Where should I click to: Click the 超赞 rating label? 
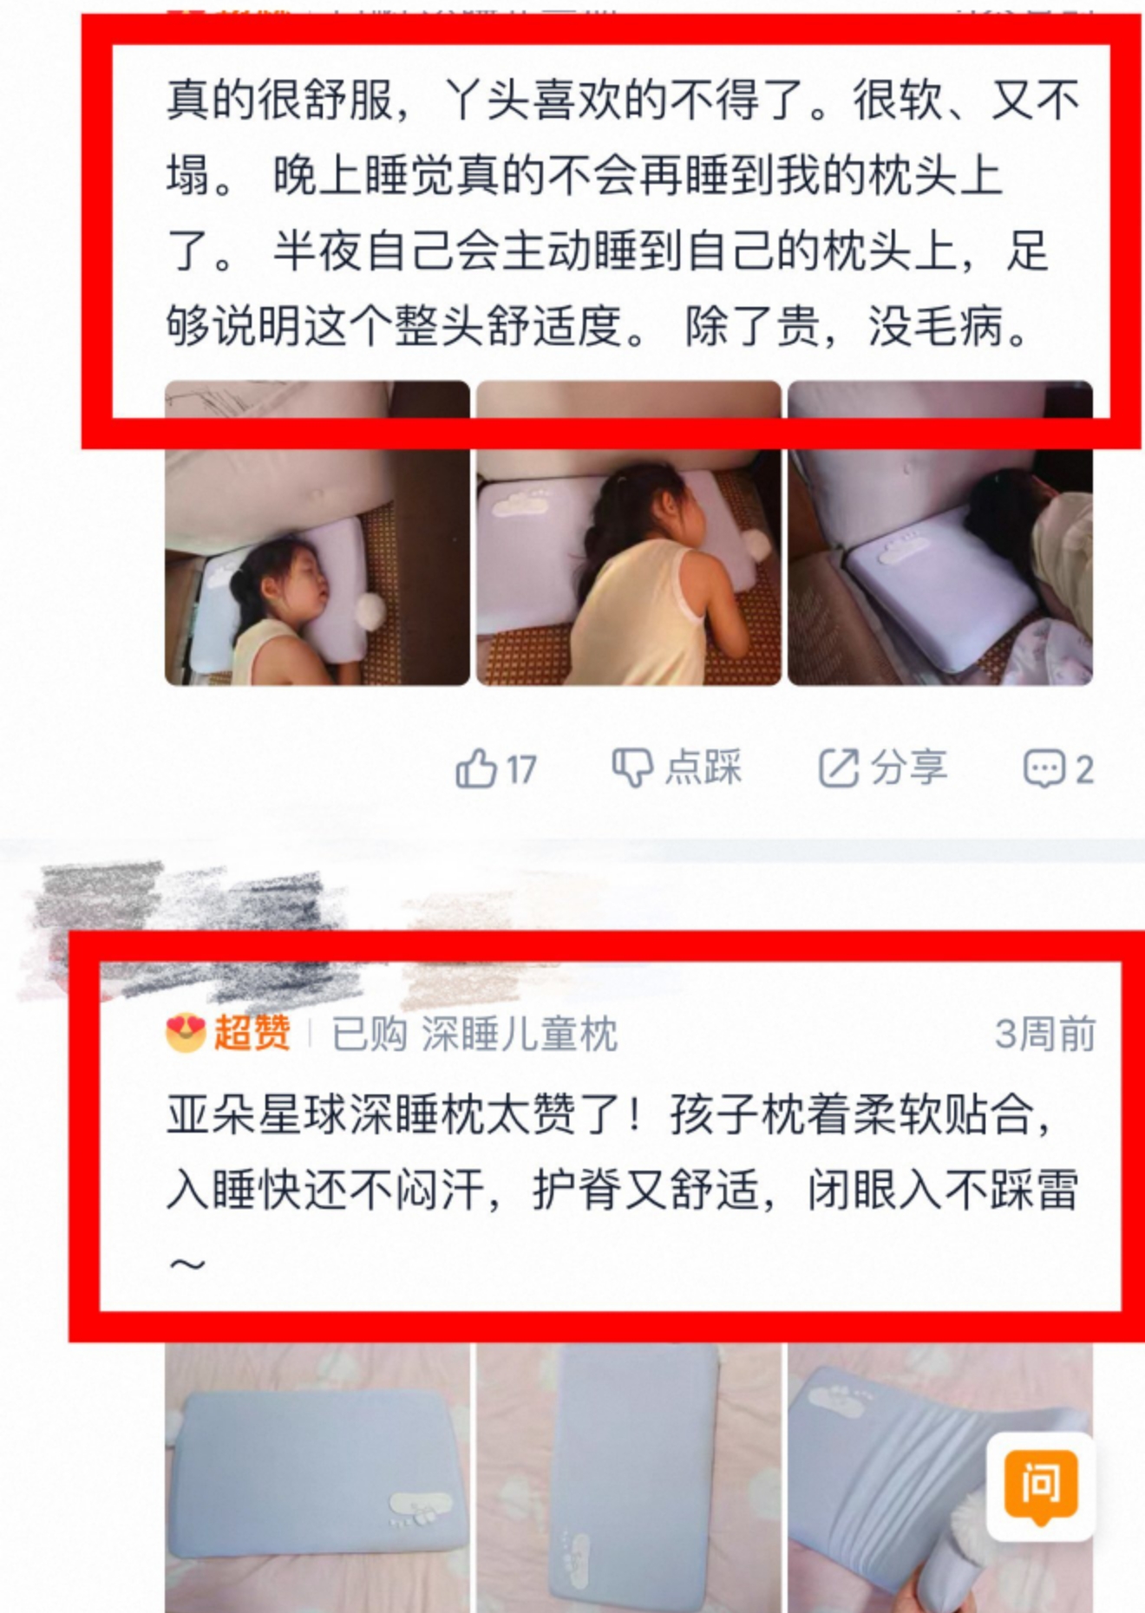pyautogui.click(x=252, y=1033)
